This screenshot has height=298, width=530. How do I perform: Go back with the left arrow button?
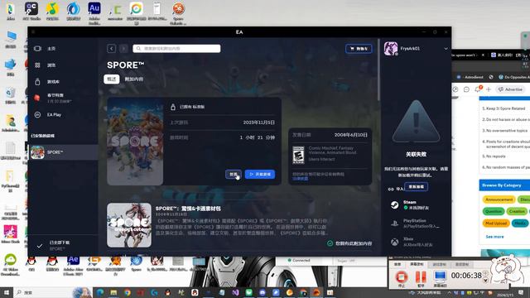111,49
